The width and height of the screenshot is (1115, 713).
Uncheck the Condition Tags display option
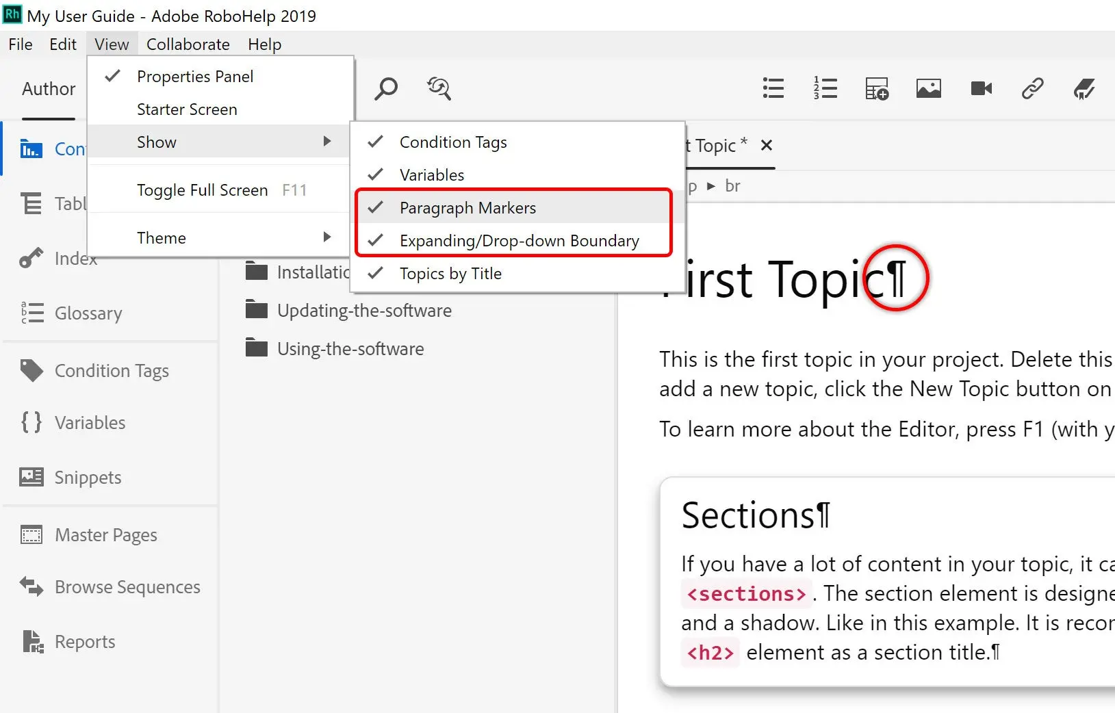tap(453, 142)
